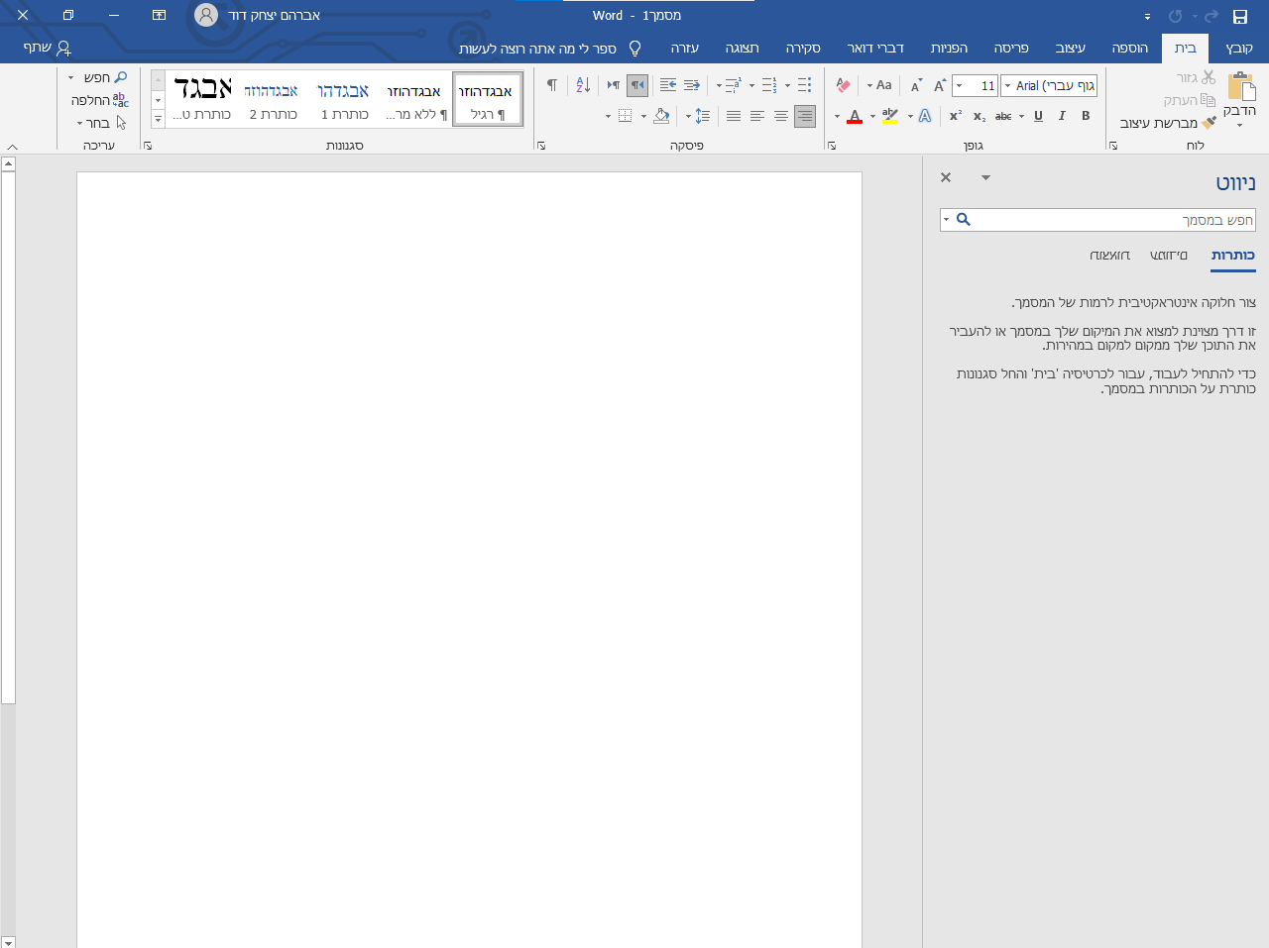Switch to the הוספה insert tab

[1130, 48]
